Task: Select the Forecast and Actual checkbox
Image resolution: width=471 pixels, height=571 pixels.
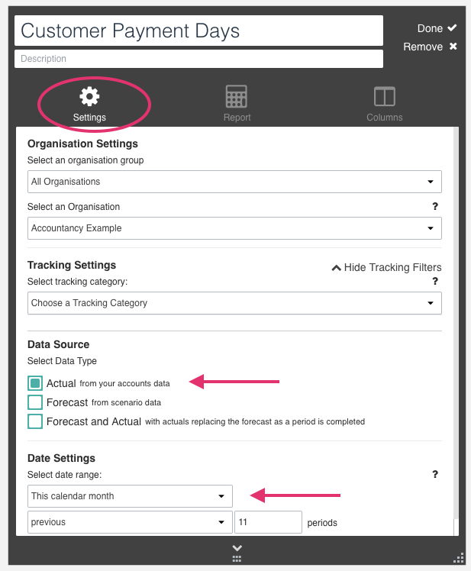Action: point(35,421)
